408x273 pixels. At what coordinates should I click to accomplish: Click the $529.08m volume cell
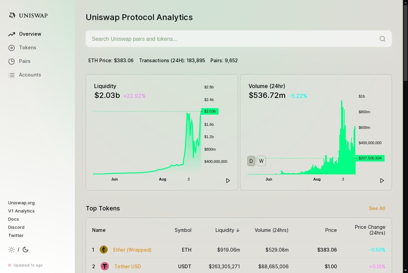click(x=277, y=250)
